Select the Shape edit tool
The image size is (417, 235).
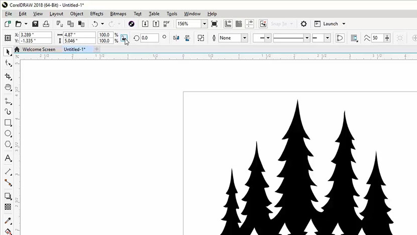[8, 63]
